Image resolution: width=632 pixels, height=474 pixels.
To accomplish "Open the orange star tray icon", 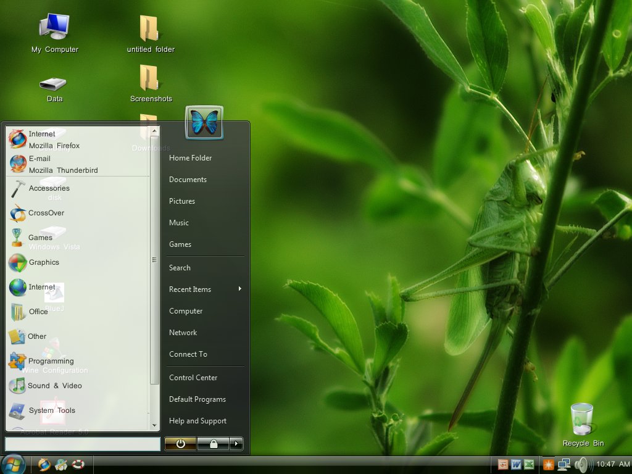I will (548, 465).
